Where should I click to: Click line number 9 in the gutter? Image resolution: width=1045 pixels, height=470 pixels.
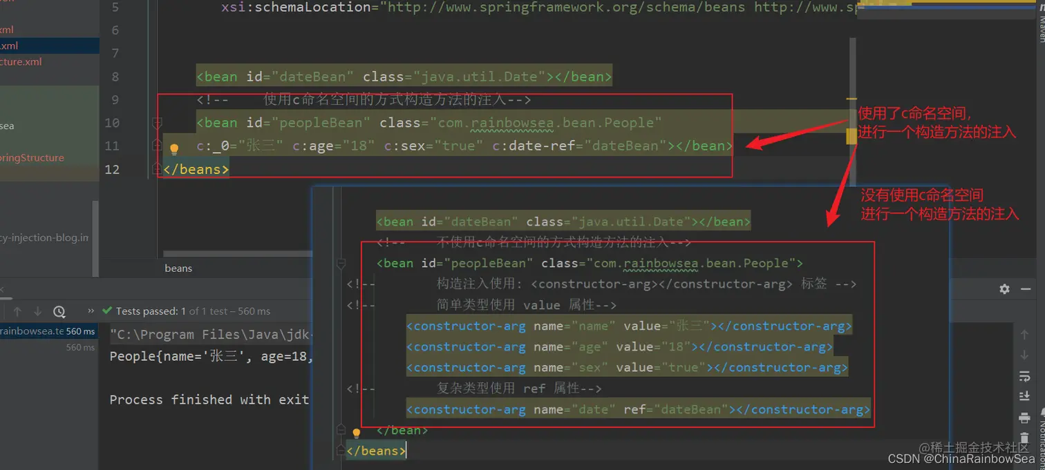pyautogui.click(x=115, y=99)
